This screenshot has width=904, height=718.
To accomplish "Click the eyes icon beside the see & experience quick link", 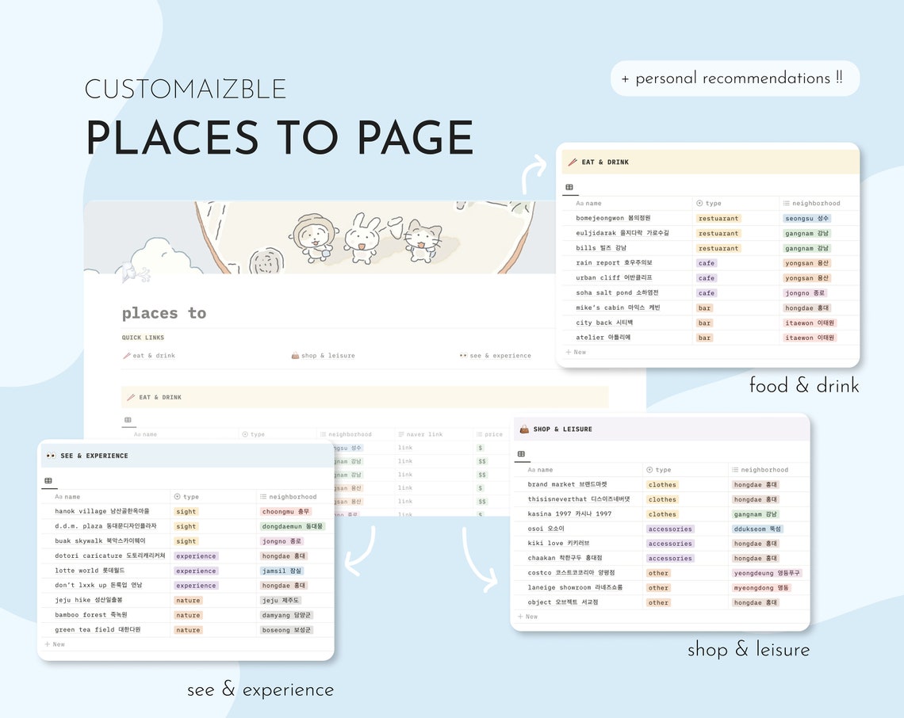I will [x=464, y=355].
